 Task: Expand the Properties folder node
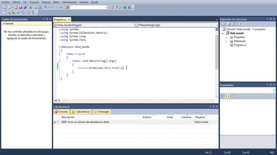(x=226, y=37)
